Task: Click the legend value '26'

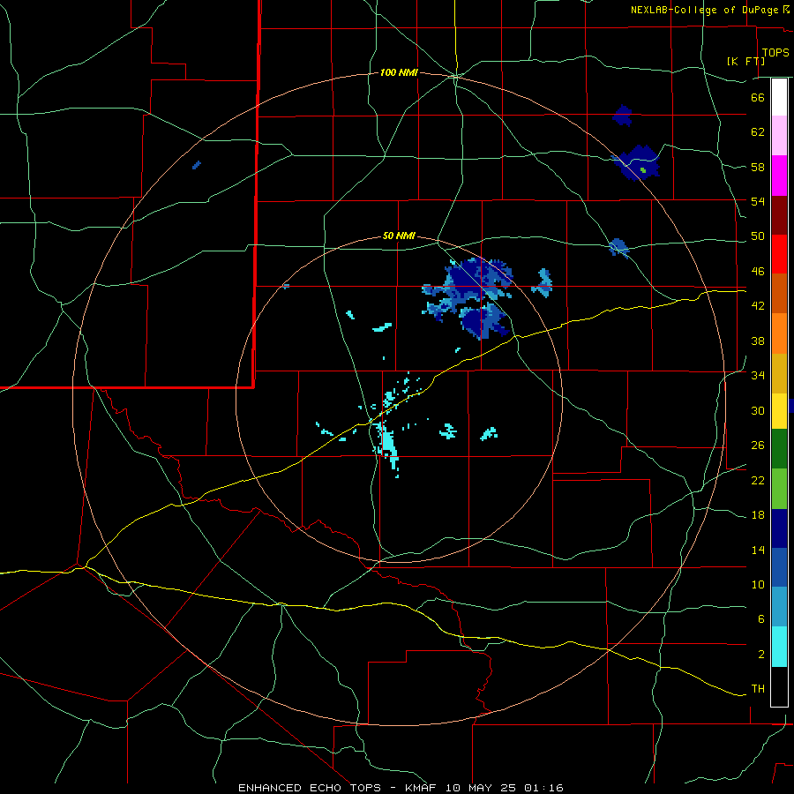Action: (758, 446)
